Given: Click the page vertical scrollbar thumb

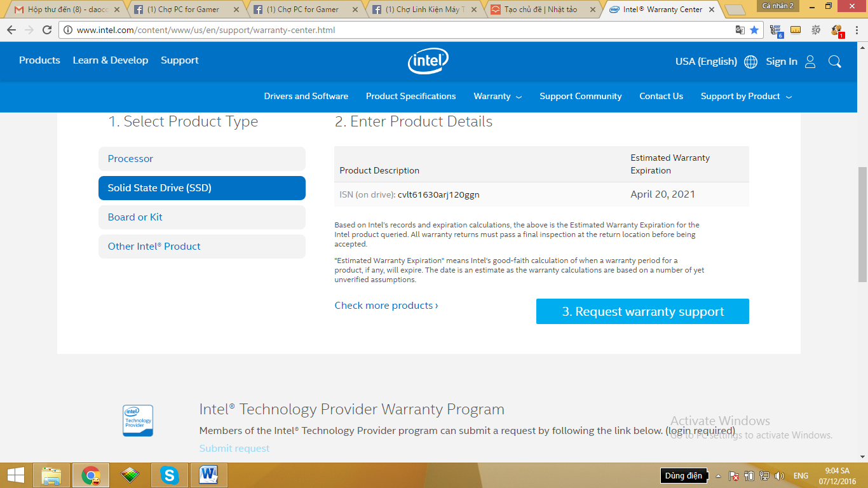Looking at the screenshot, I should pyautogui.click(x=862, y=224).
